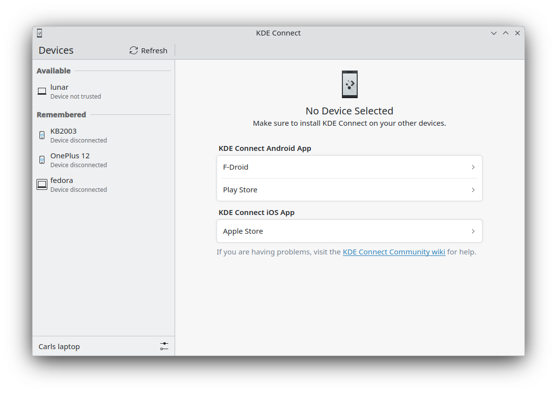Select the fedora device entry
The width and height of the screenshot is (557, 394).
pyautogui.click(x=104, y=184)
